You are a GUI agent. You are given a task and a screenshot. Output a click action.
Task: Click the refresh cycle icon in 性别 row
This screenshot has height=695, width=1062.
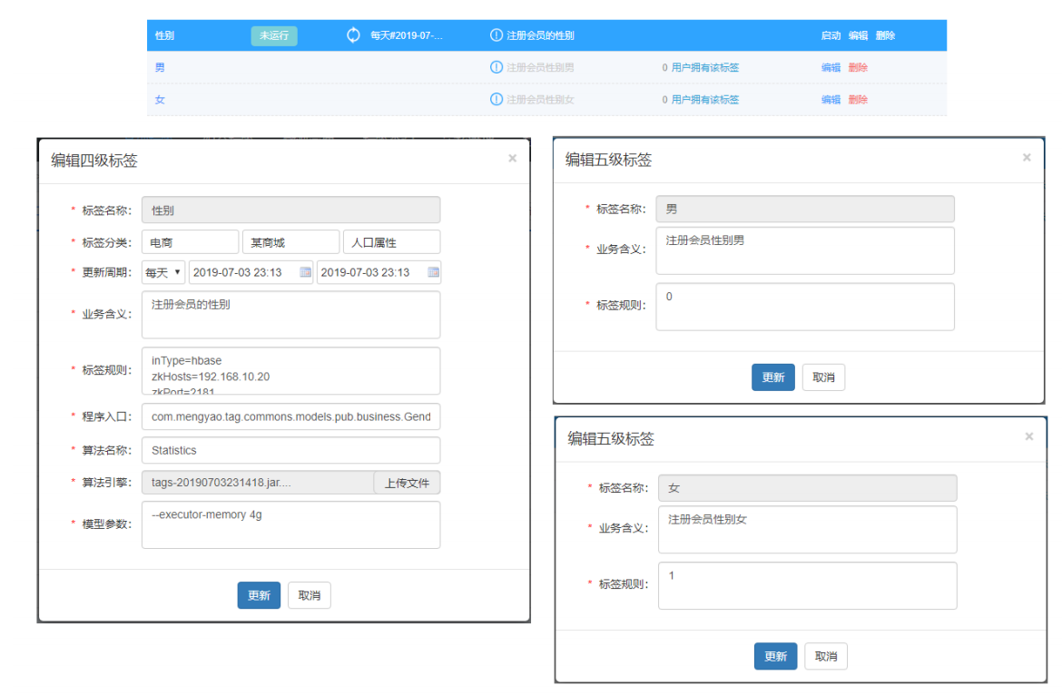point(354,35)
